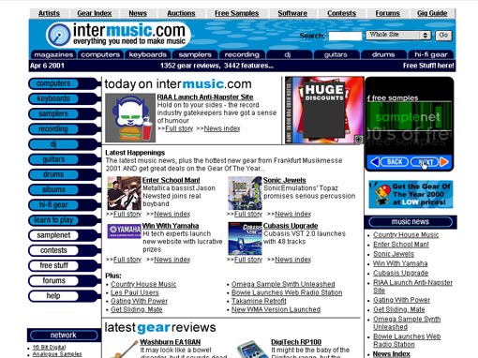Click the search text field

345,36
